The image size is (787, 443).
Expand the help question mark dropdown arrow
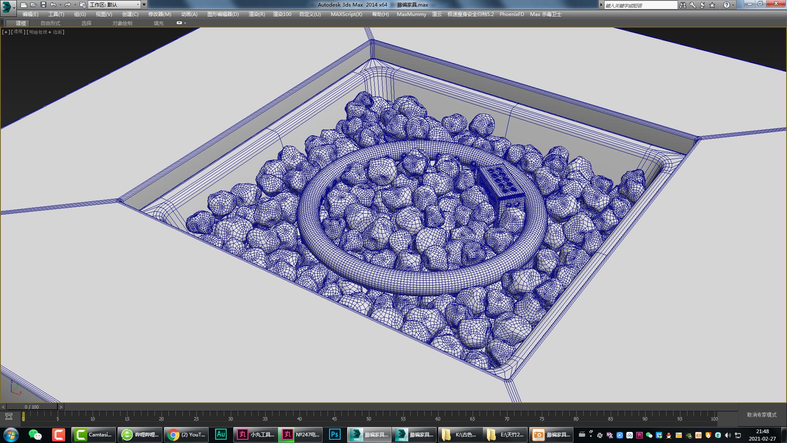point(733,5)
